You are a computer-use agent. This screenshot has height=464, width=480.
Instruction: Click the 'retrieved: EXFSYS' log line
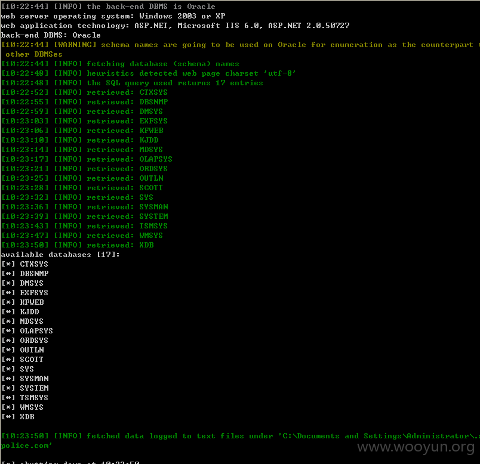[x=84, y=121]
